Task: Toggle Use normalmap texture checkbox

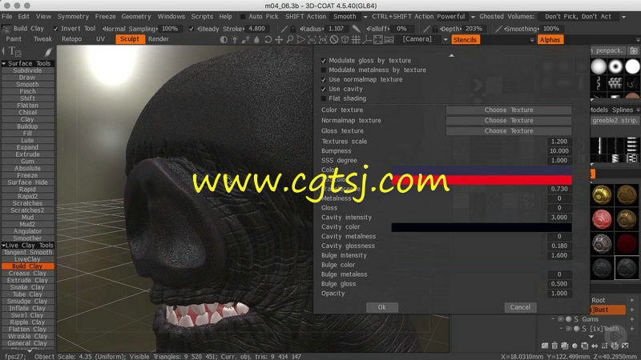Action: point(324,79)
